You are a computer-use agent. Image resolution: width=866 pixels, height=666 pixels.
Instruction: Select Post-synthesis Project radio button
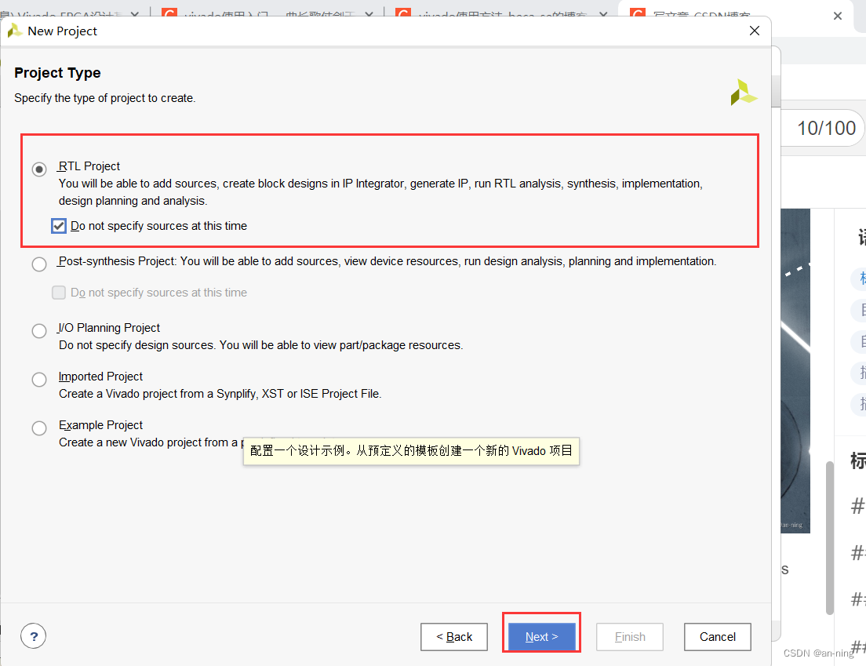point(39,264)
